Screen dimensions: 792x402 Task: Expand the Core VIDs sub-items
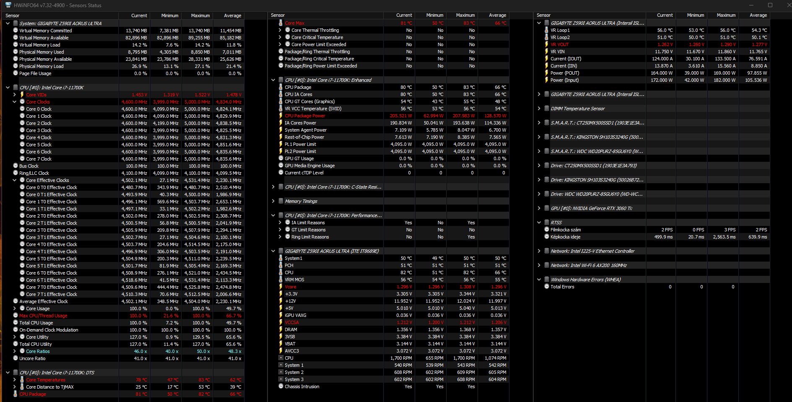[15, 95]
